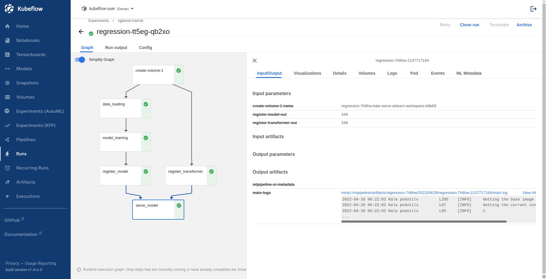Click the register_transformer node success checkmark
546x279 pixels.
pyautogui.click(x=211, y=172)
